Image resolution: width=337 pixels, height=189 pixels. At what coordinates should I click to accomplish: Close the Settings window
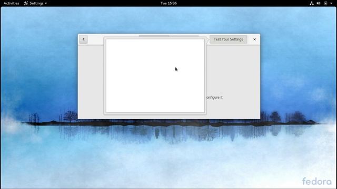(x=254, y=39)
